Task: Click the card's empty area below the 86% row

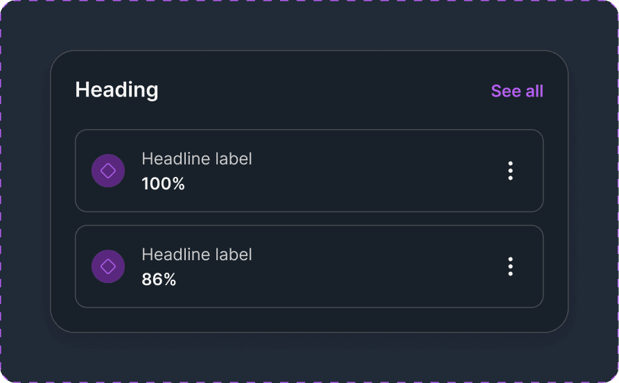Action: pyautogui.click(x=309, y=320)
